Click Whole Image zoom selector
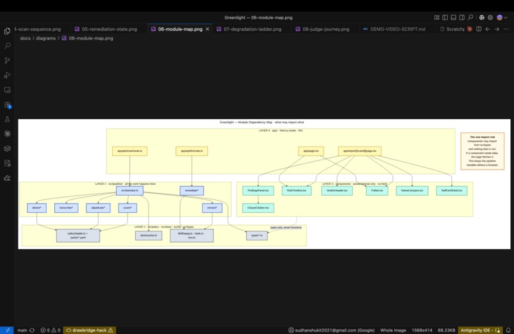The height and width of the screenshot is (334, 514). tap(393, 330)
